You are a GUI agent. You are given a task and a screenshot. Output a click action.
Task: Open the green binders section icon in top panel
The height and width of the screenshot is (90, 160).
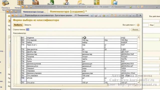click(96, 2)
